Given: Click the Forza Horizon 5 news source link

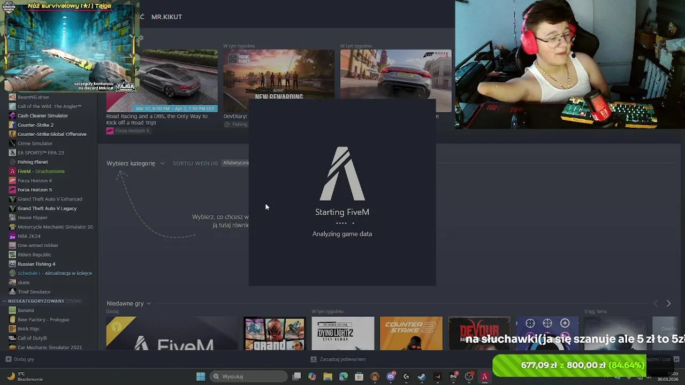Looking at the screenshot, I should (128, 130).
